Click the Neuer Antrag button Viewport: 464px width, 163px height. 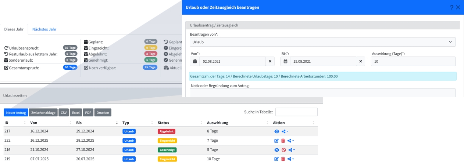click(x=16, y=113)
